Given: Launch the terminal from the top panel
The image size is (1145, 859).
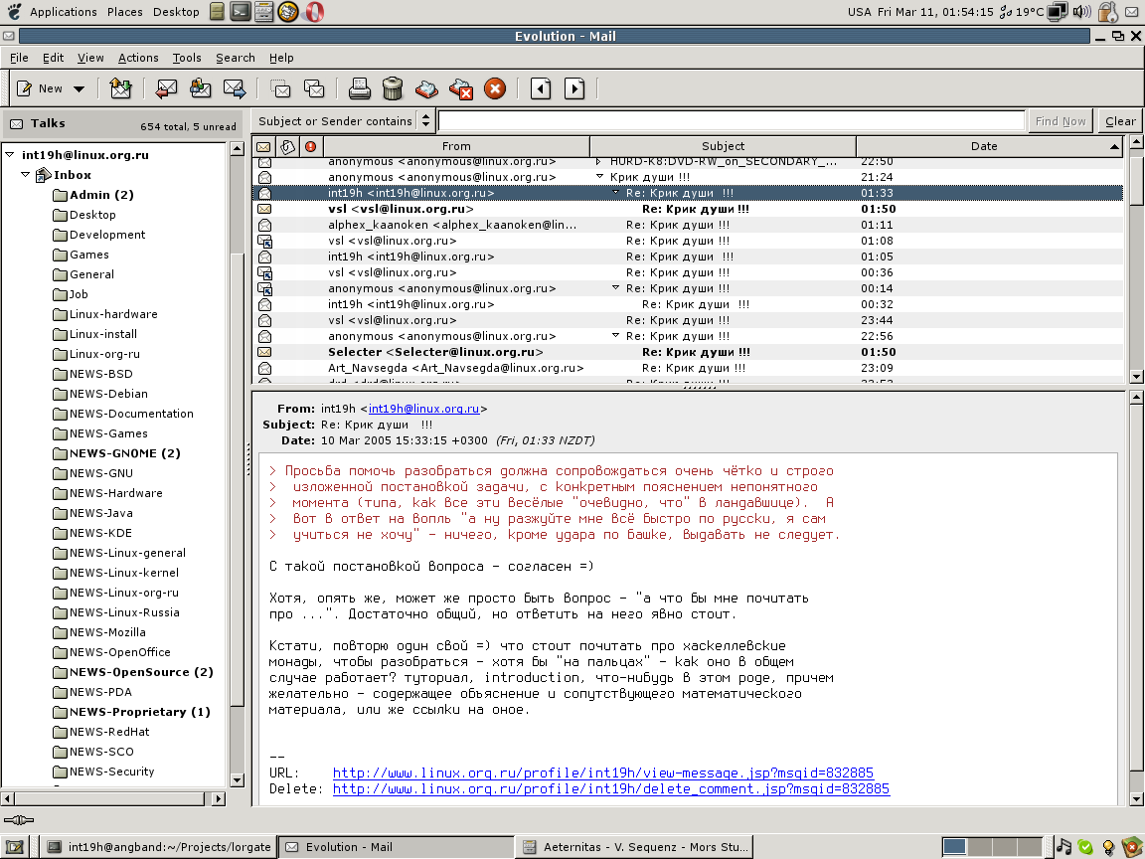Looking at the screenshot, I should pos(241,12).
